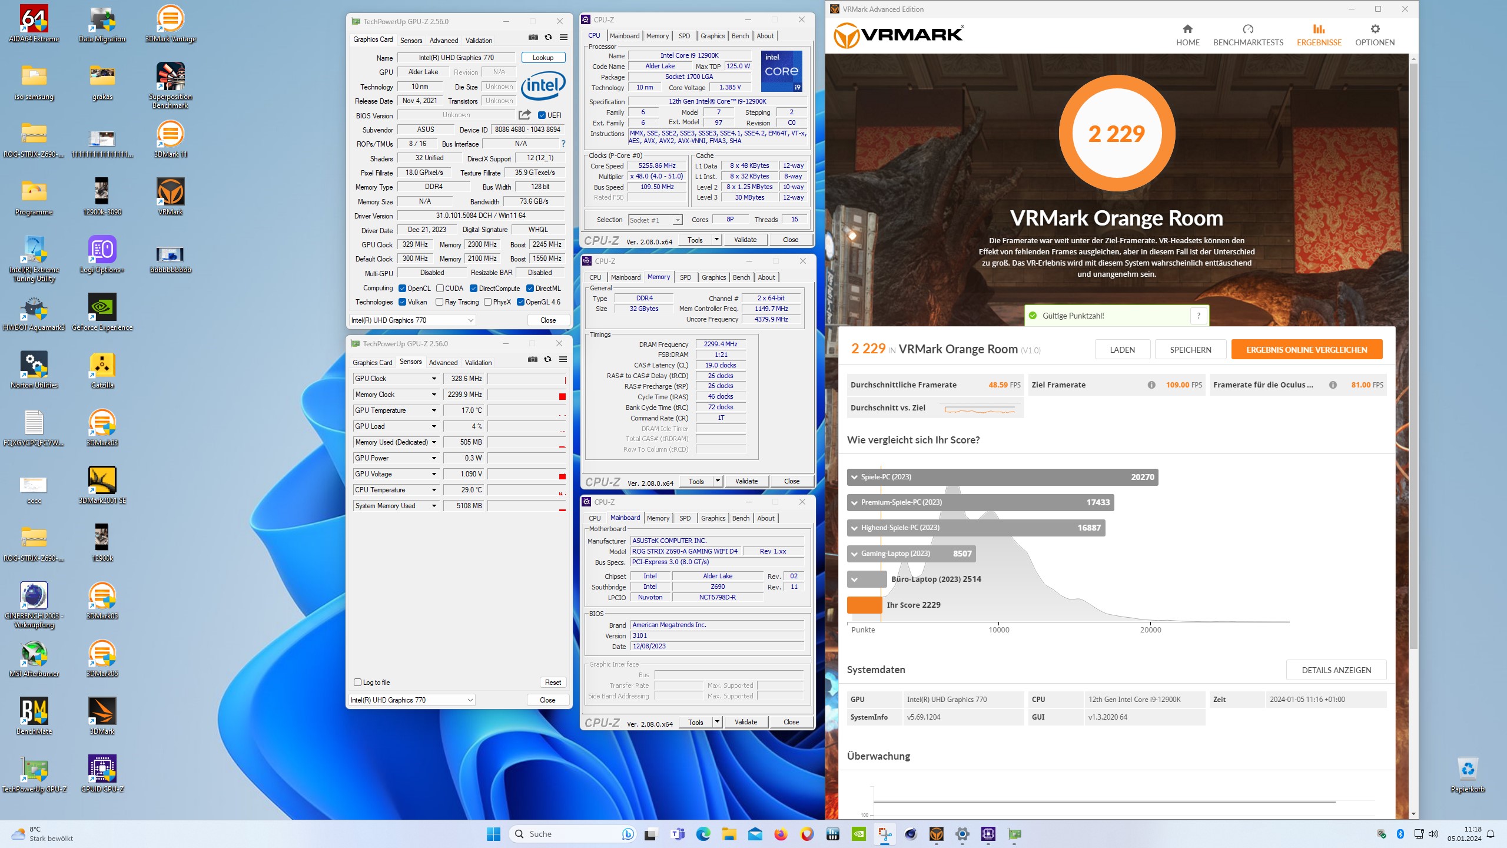The image size is (1507, 848).
Task: Open BenchMate desktop icon
Action: click(x=34, y=717)
